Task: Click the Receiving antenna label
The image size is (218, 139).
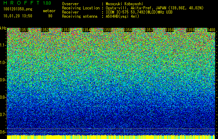Action: pos(80,16)
